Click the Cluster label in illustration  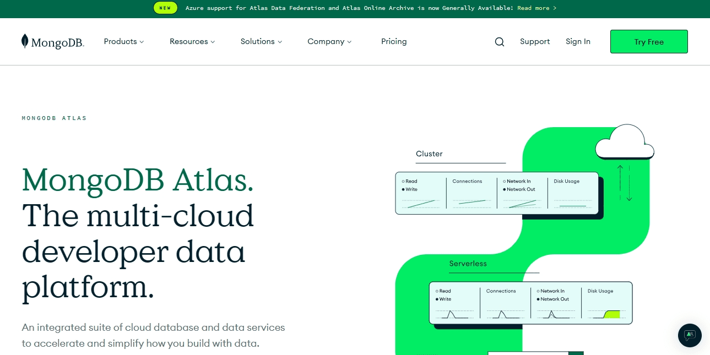(x=429, y=154)
